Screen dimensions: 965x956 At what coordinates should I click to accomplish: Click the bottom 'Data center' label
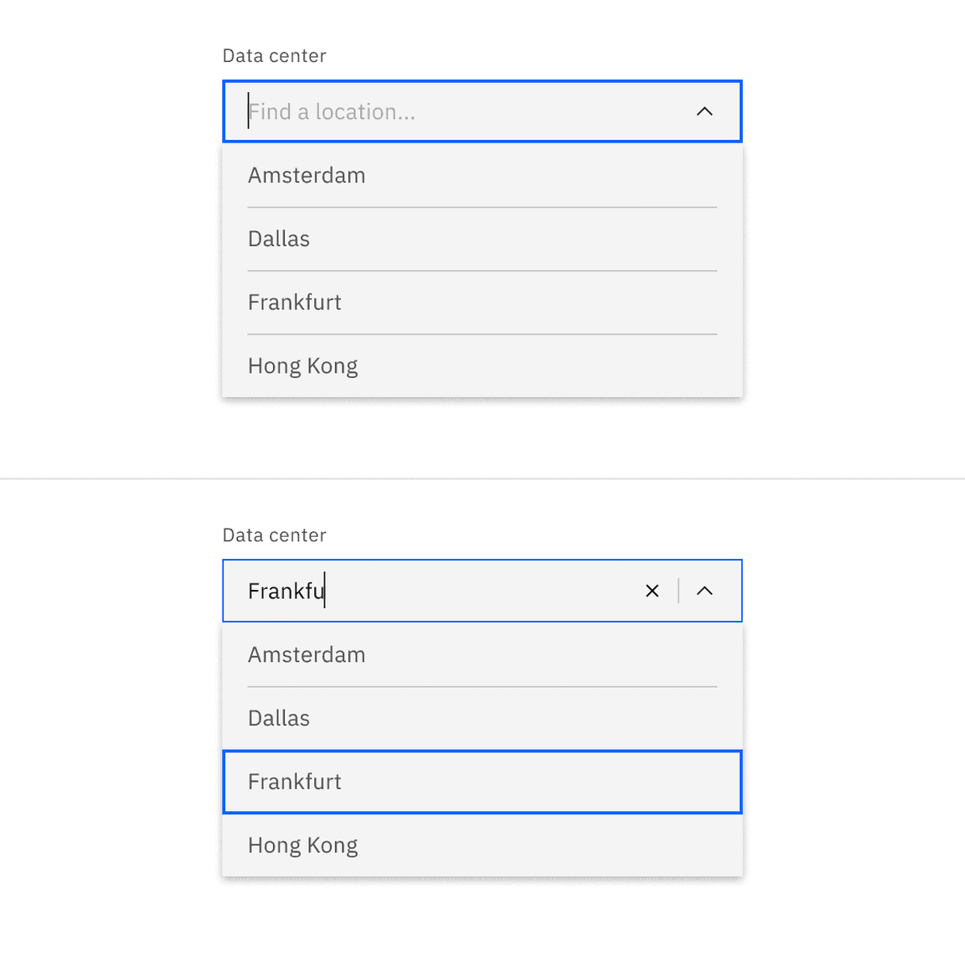click(274, 535)
